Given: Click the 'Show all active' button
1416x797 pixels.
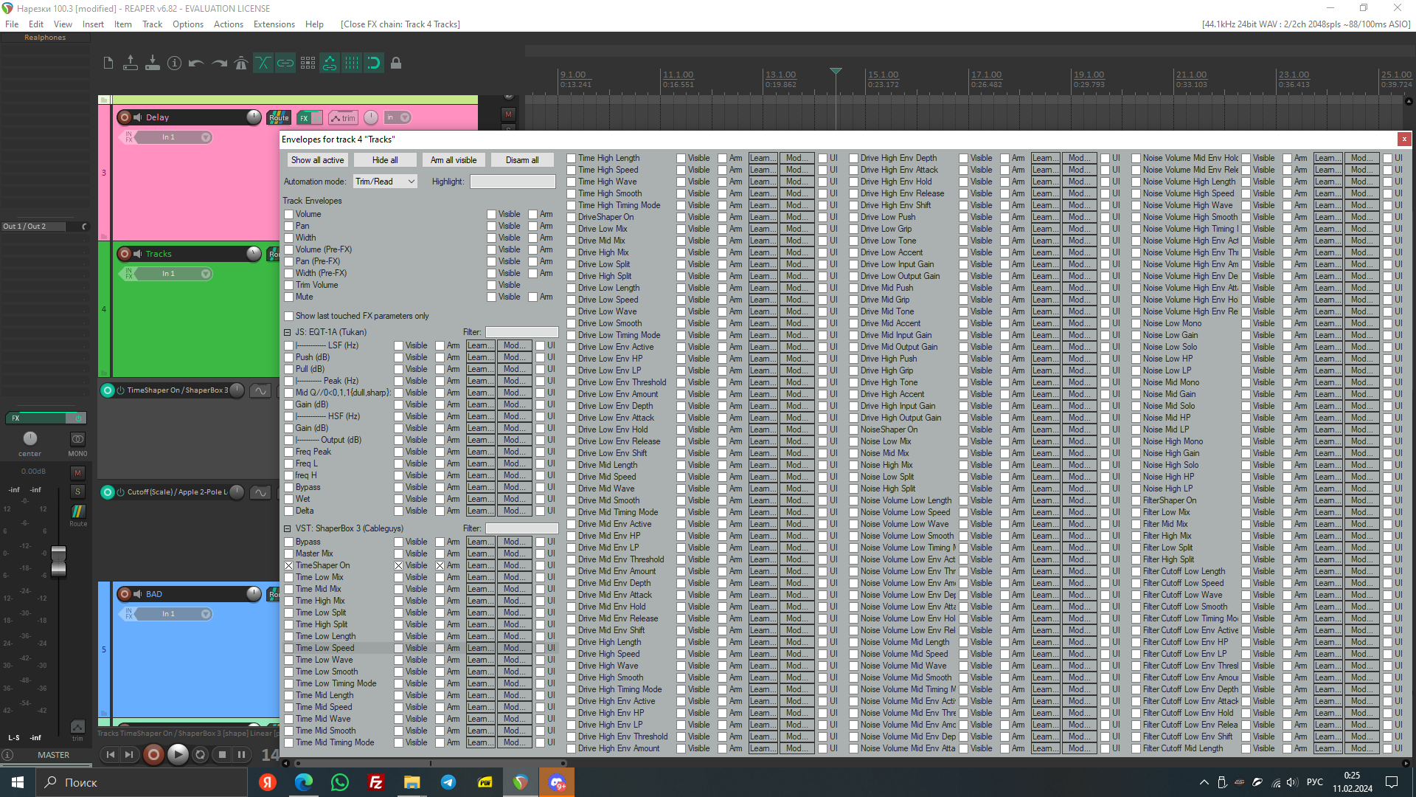Looking at the screenshot, I should click(317, 160).
